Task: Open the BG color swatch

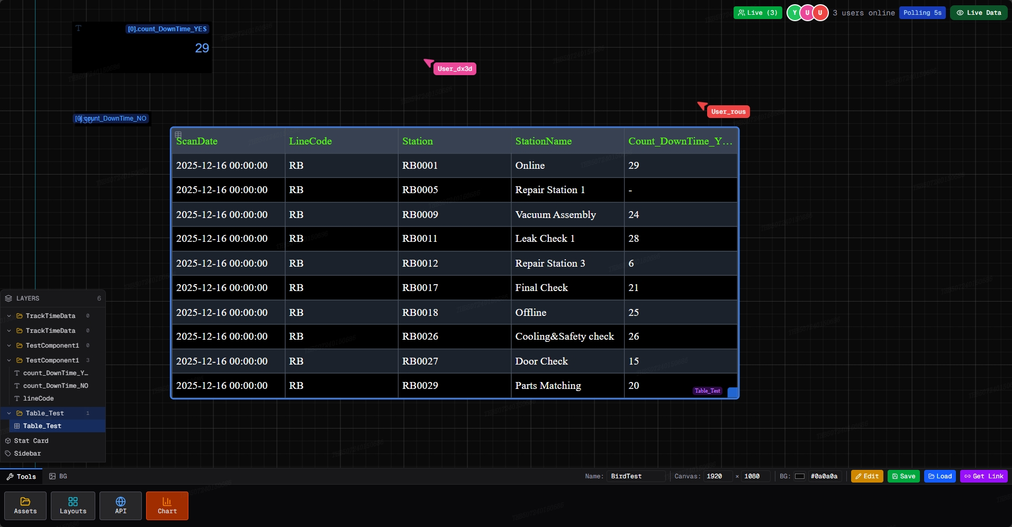Action: 800,476
